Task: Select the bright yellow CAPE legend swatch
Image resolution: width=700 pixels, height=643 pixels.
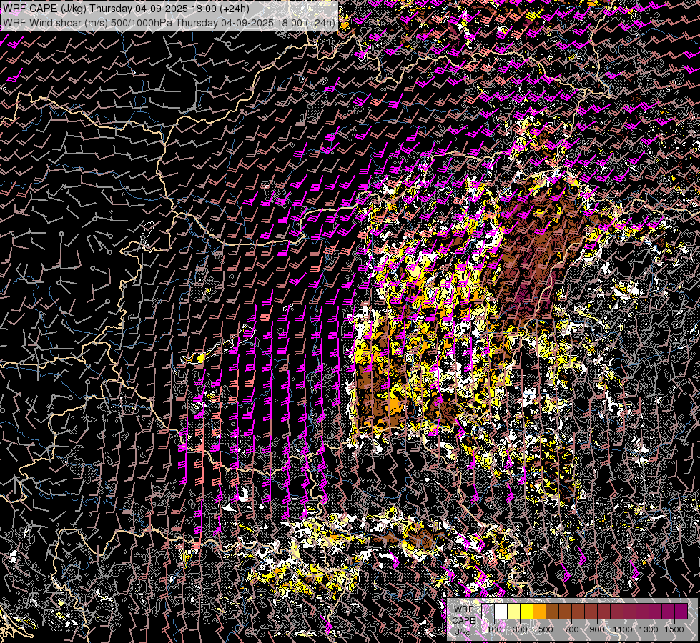Action: pos(526,611)
